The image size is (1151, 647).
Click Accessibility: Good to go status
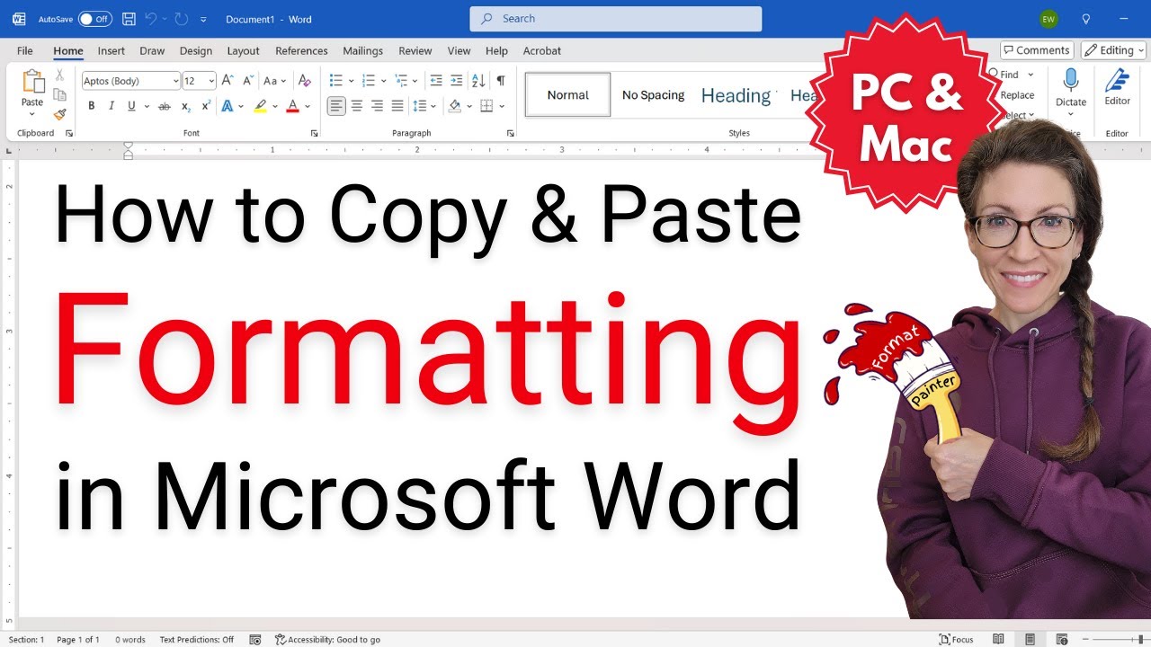click(327, 640)
